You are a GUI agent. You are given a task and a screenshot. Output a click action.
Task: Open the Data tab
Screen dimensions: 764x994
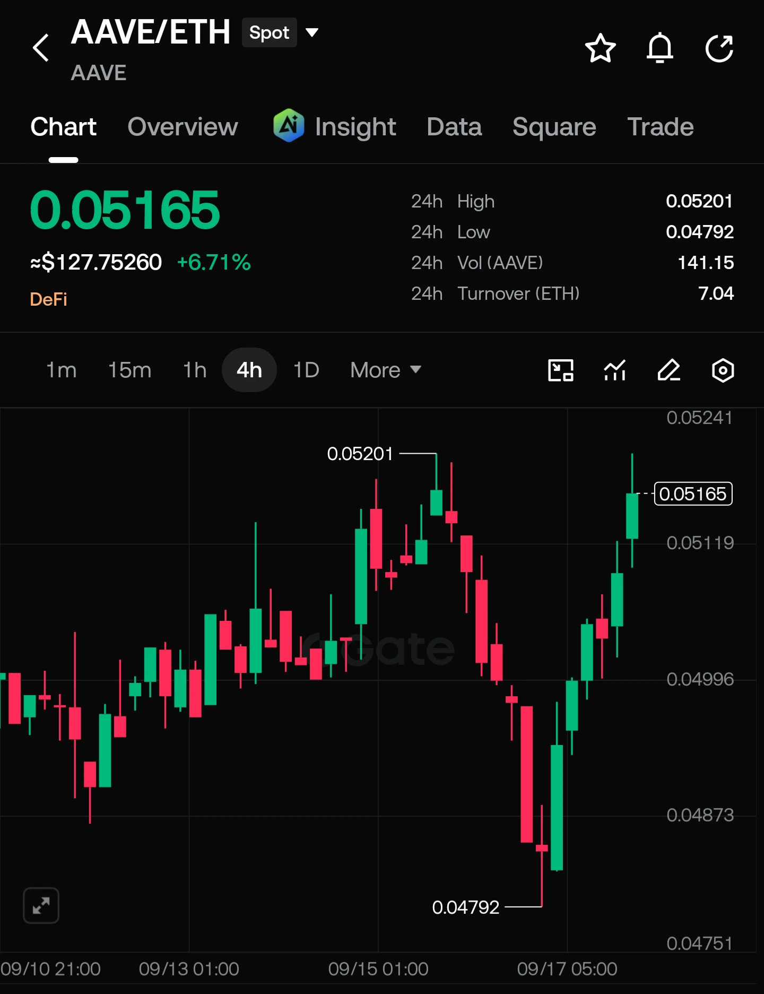click(455, 127)
